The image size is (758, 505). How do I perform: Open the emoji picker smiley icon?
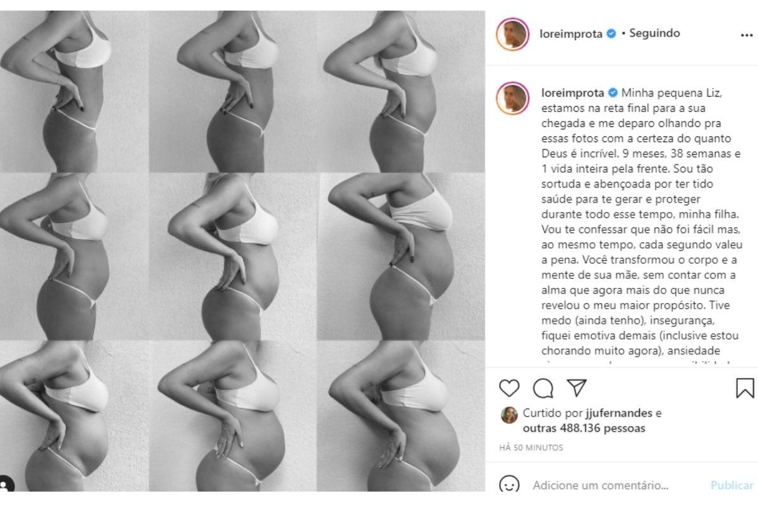point(509,485)
